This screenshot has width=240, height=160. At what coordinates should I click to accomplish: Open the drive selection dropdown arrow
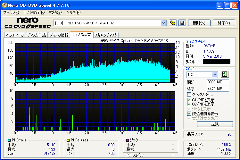163,23
